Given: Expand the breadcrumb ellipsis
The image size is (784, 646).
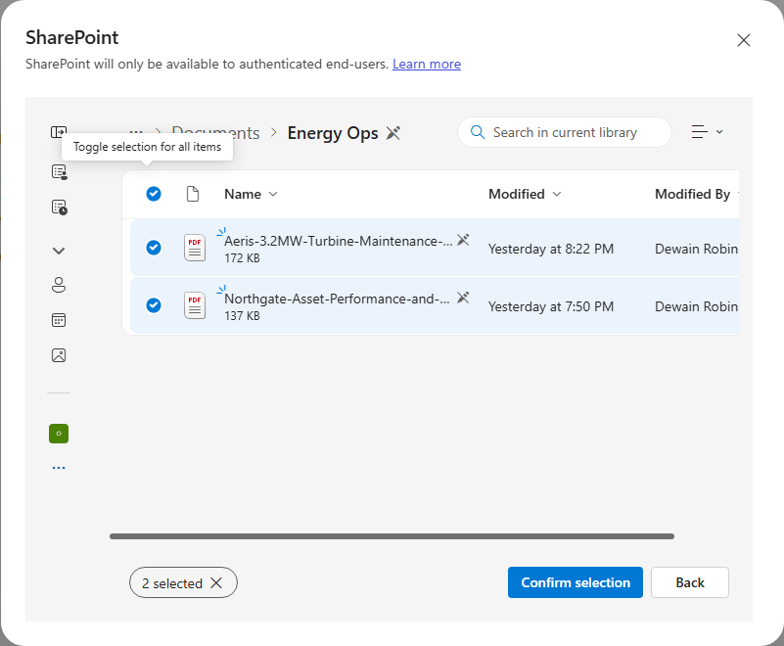Looking at the screenshot, I should click(136, 130).
